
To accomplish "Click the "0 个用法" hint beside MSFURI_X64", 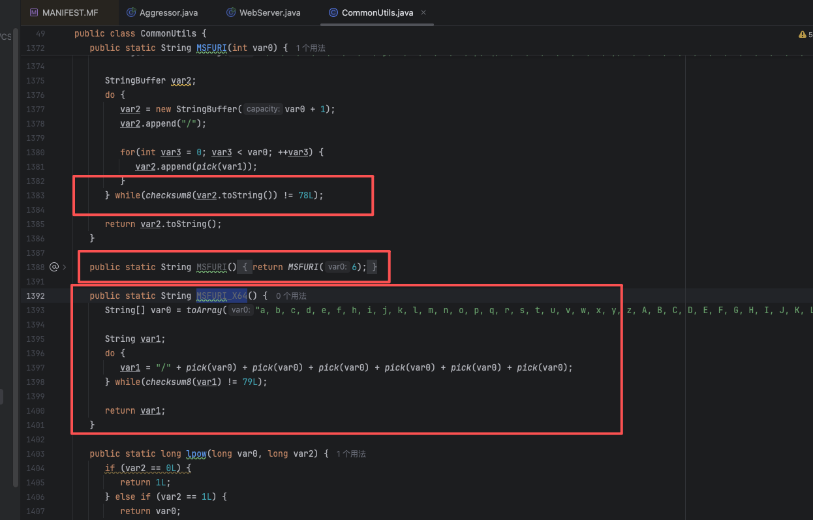I will [291, 296].
